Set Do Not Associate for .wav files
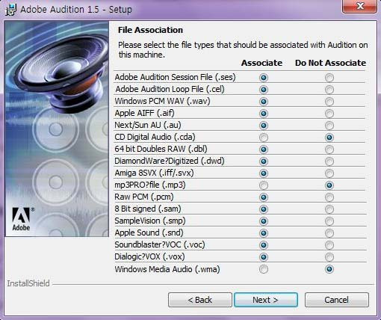 (x=329, y=102)
